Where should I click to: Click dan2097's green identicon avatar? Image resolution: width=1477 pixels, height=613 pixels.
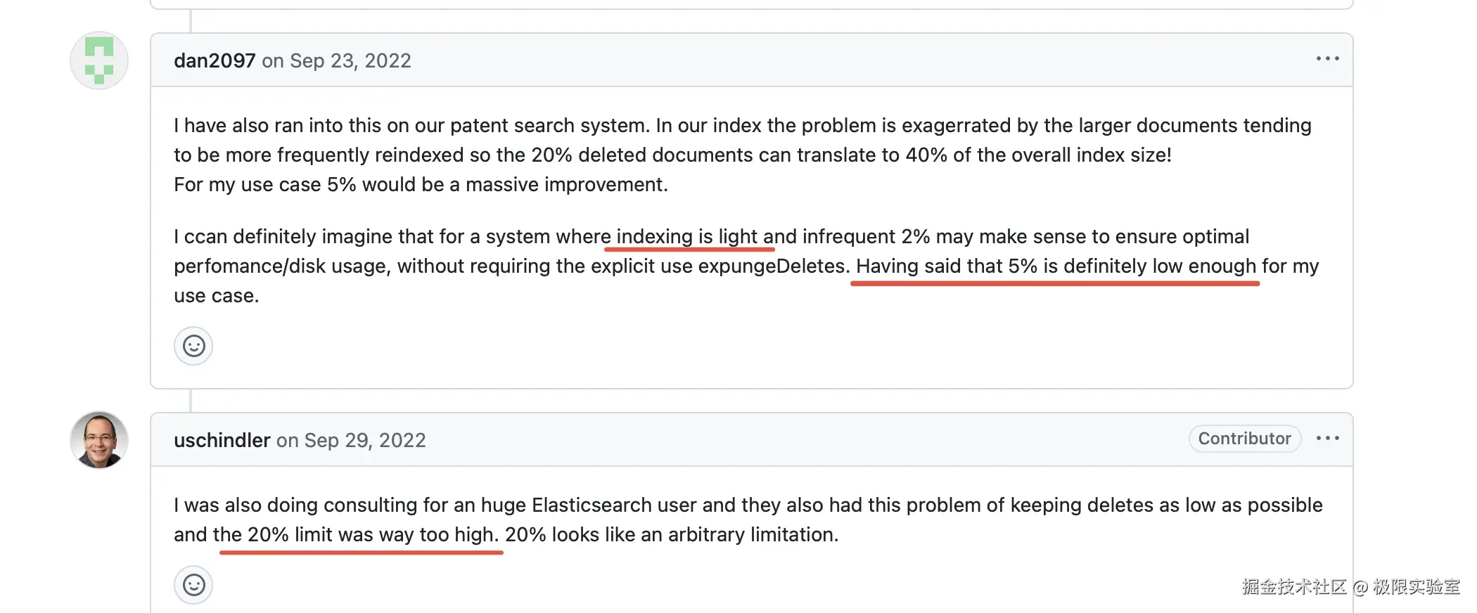pos(99,60)
